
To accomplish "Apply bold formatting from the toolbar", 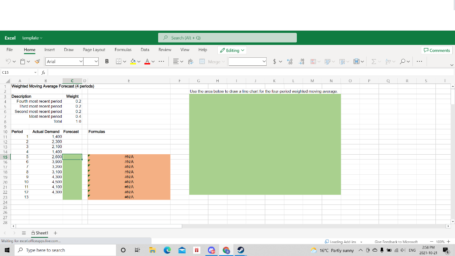I will click(107, 60).
